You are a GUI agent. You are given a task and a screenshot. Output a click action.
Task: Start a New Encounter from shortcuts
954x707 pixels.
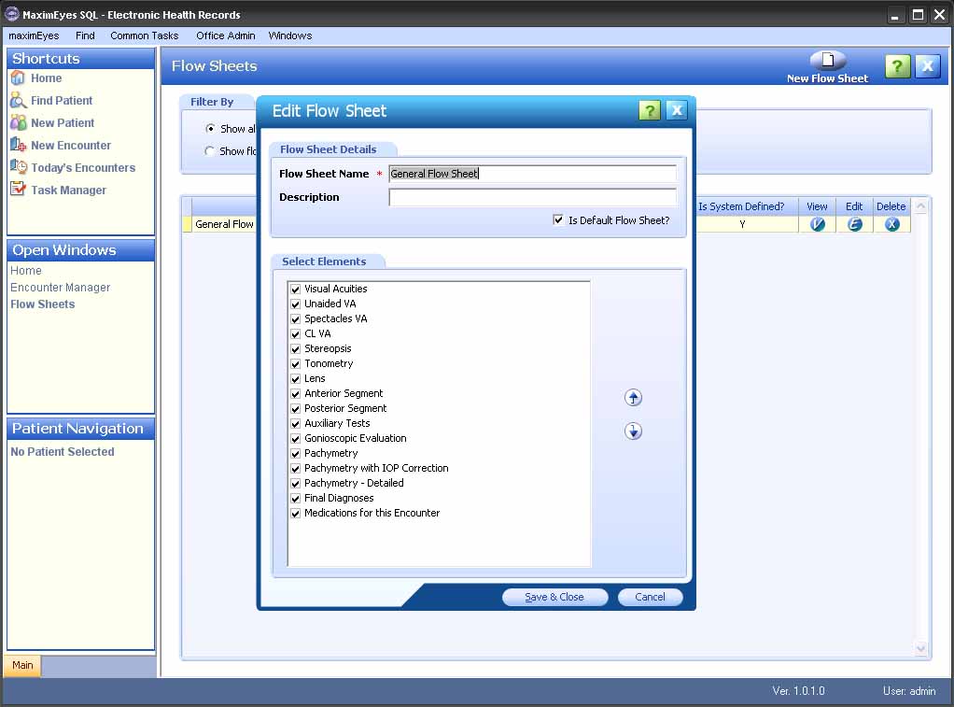(61, 146)
